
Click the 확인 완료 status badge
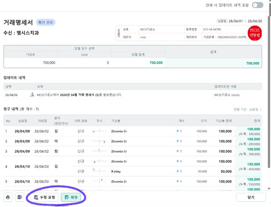click(x=46, y=22)
